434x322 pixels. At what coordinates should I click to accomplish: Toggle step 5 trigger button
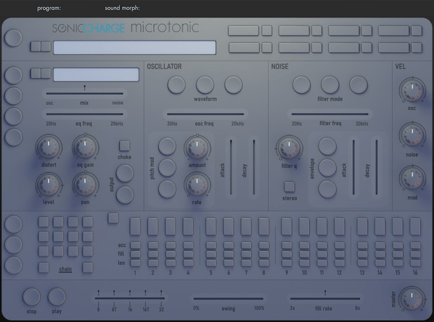click(211, 227)
